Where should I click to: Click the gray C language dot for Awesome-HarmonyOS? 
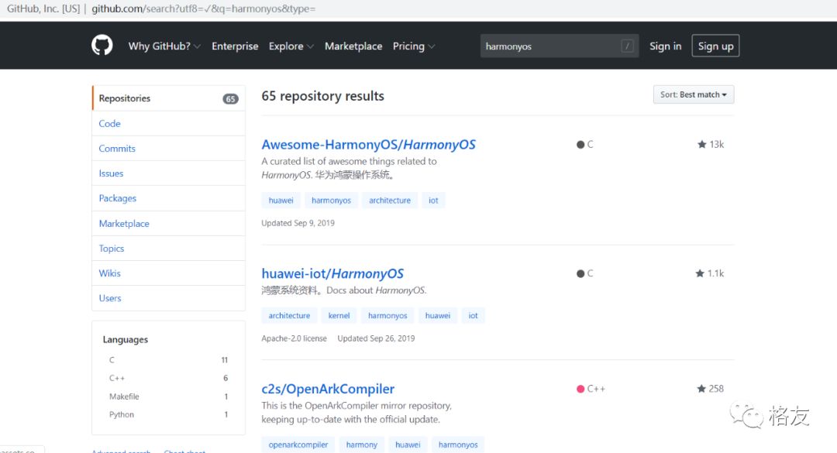point(580,145)
